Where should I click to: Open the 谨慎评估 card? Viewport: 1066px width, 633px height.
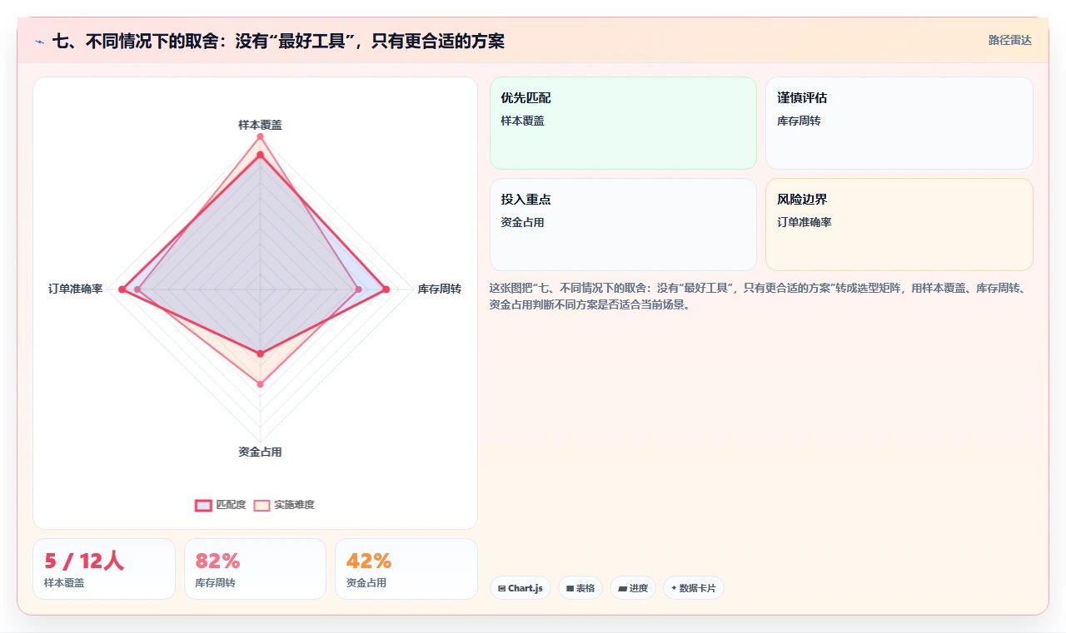[x=899, y=123]
